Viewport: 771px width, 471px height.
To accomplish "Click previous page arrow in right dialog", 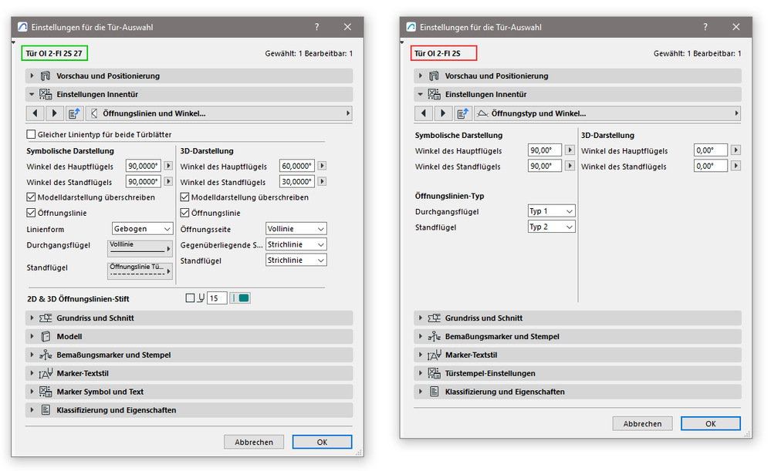I will tap(424, 113).
